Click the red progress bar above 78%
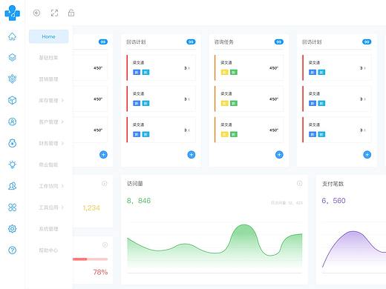The width and height of the screenshot is (386, 289). pos(91,259)
